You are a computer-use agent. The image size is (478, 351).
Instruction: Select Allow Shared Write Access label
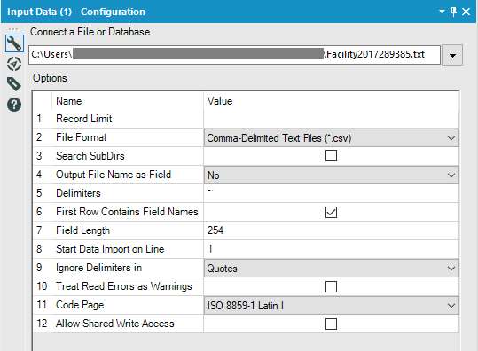tap(115, 324)
